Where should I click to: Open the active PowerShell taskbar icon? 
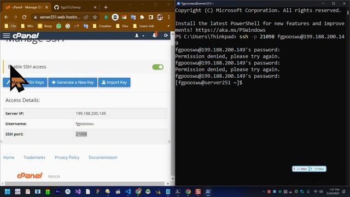[x=208, y=192]
